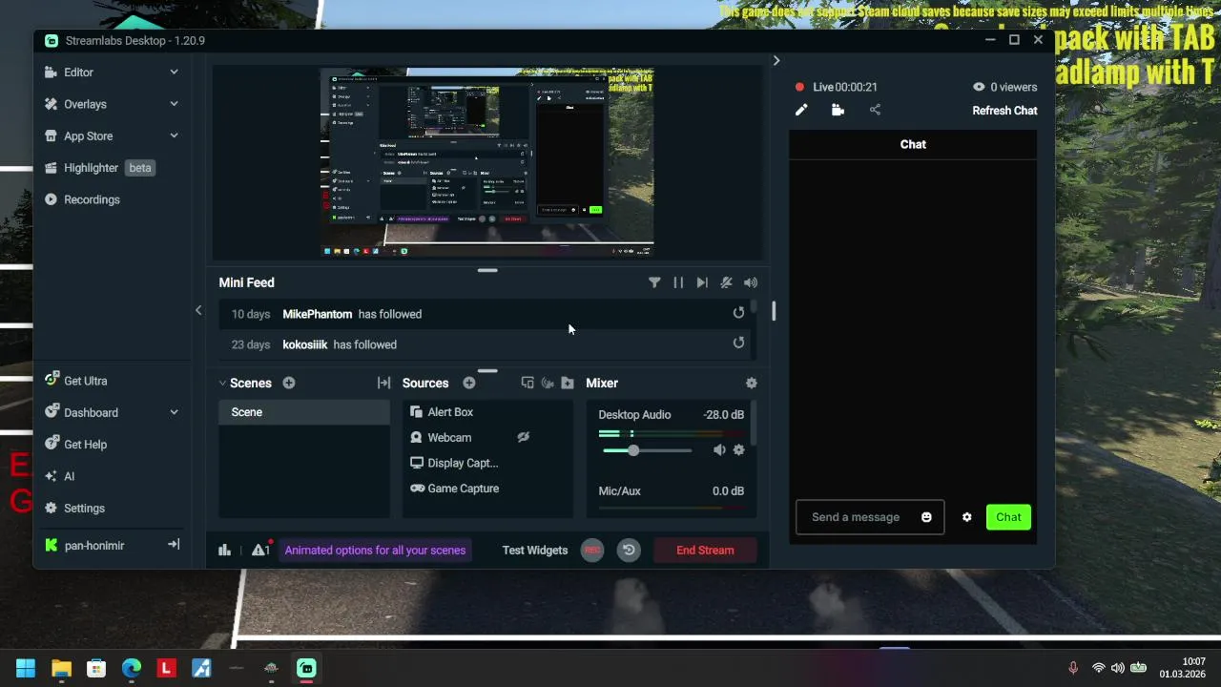Collapse the chat panel with arrow
The width and height of the screenshot is (1221, 687).
click(x=776, y=60)
